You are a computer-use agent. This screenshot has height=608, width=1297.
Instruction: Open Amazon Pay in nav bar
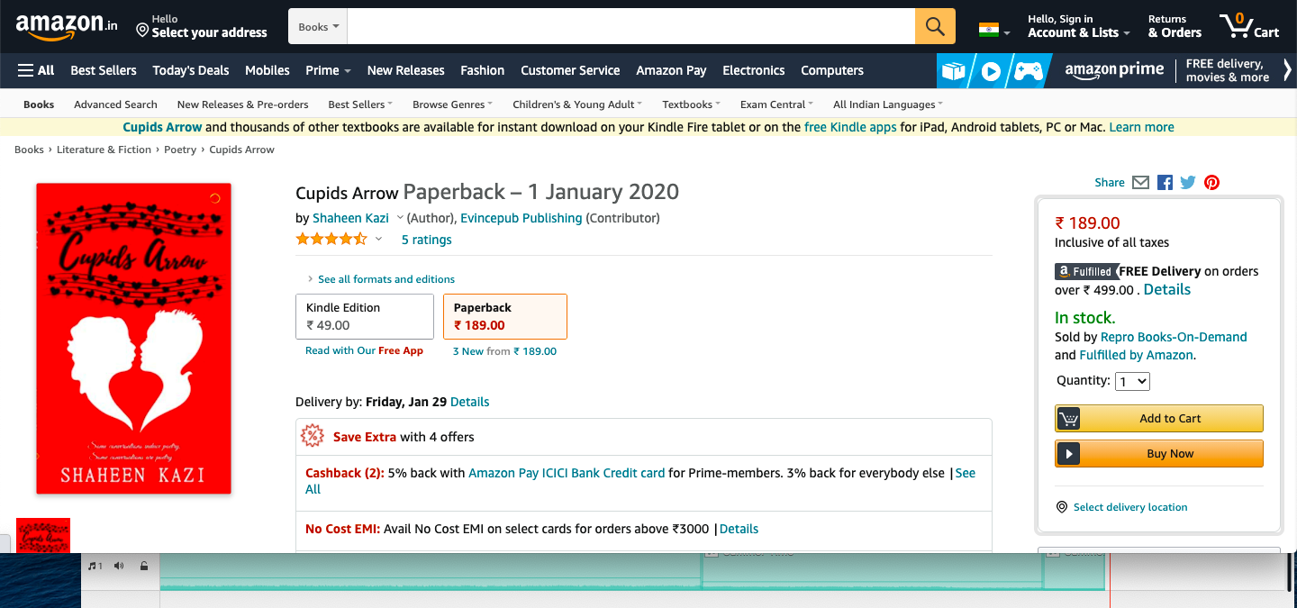click(671, 70)
